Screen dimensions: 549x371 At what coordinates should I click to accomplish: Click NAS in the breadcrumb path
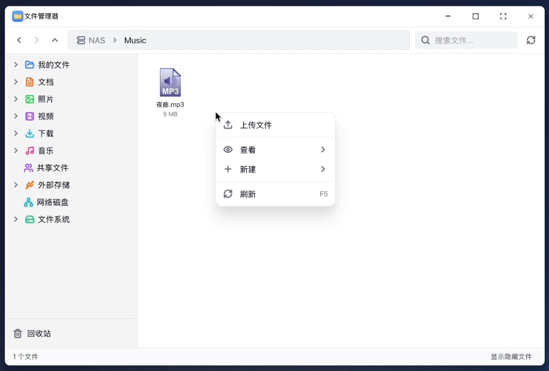96,40
